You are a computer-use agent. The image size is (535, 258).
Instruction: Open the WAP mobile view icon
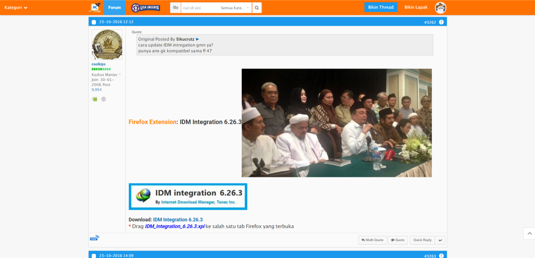coord(94,238)
